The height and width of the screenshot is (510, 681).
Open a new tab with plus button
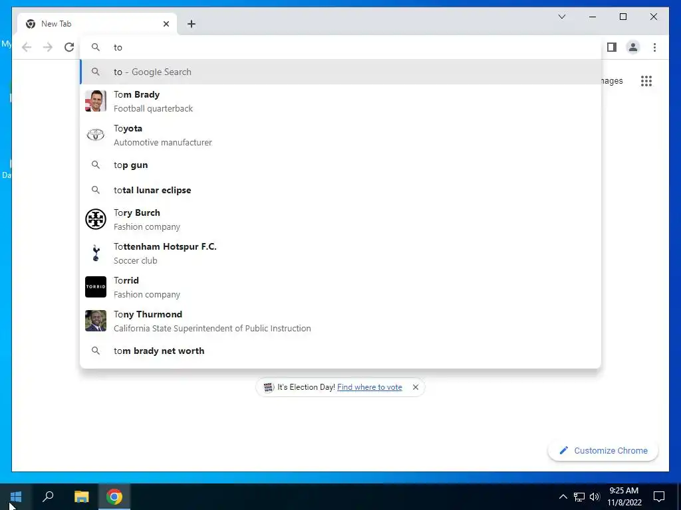[x=192, y=24]
